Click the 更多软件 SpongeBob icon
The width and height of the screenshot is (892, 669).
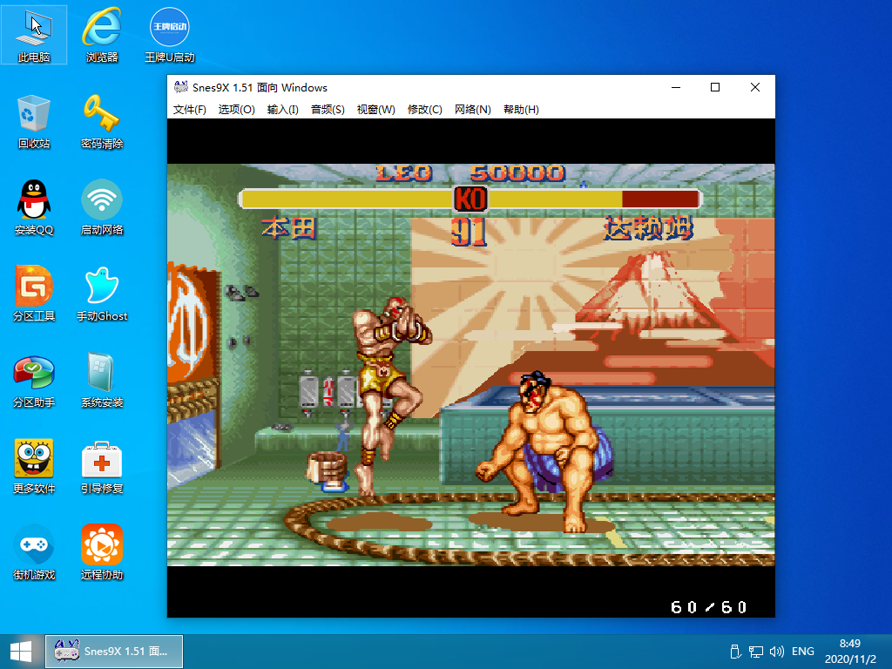(34, 467)
